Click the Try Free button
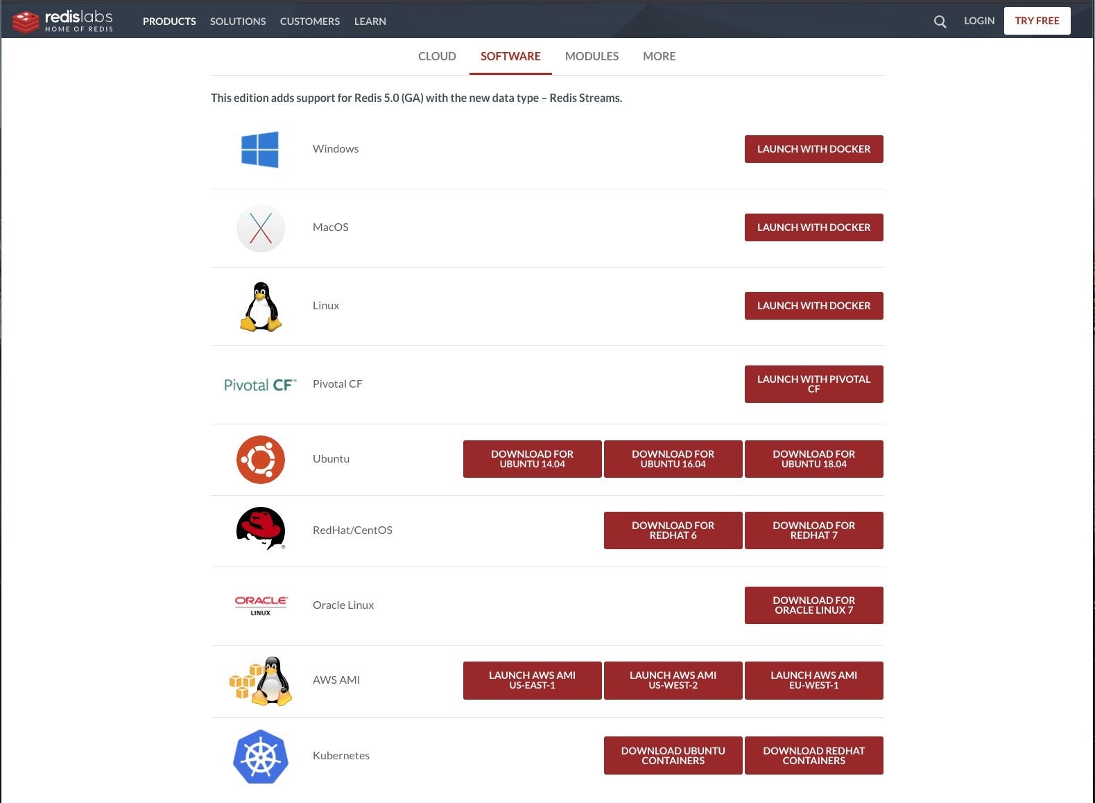The image size is (1095, 803). click(1037, 21)
